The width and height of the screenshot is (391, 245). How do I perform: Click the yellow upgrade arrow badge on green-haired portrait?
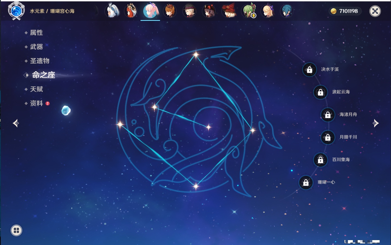click(x=253, y=16)
